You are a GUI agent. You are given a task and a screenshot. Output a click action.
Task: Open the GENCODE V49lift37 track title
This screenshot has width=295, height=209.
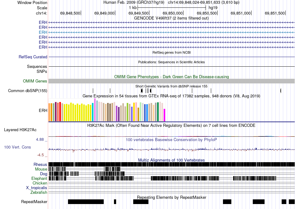click(171, 18)
